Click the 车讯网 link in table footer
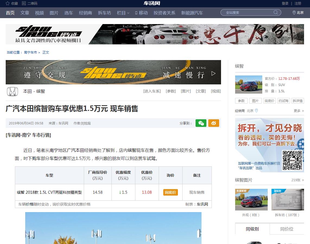Viewport: 310px width, 244px height. [x=202, y=204]
